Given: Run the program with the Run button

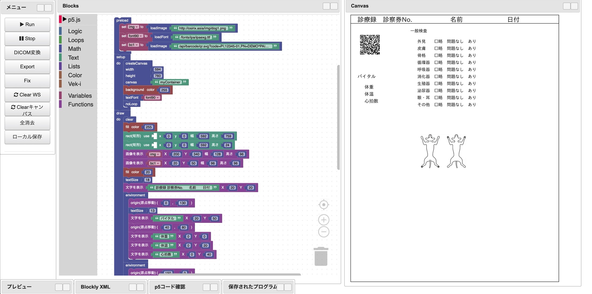Looking at the screenshot, I should [27, 24].
